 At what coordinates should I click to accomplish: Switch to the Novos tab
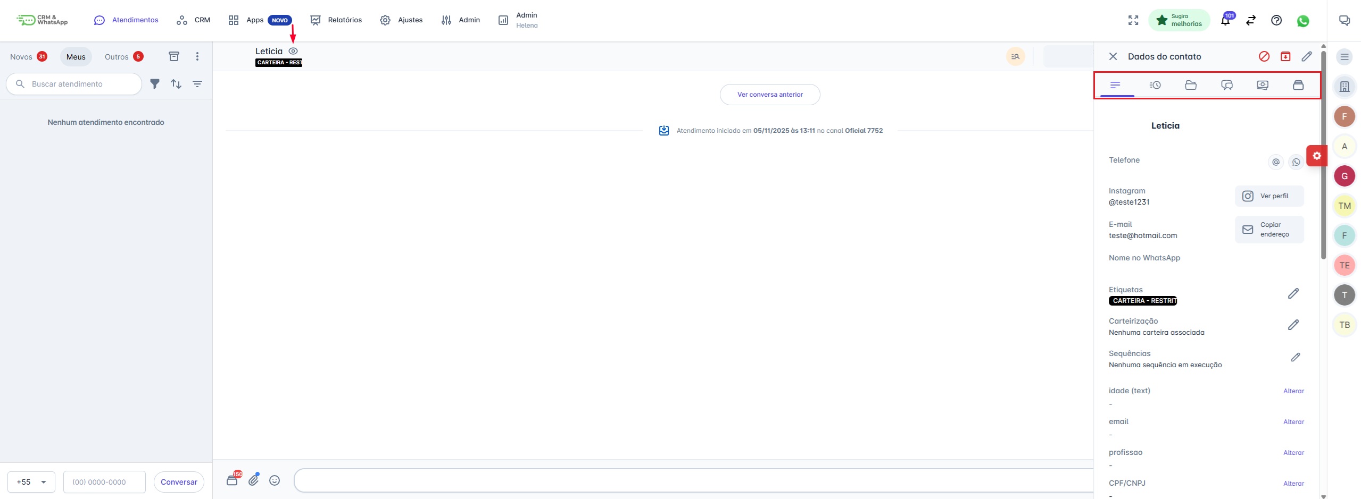pos(28,57)
